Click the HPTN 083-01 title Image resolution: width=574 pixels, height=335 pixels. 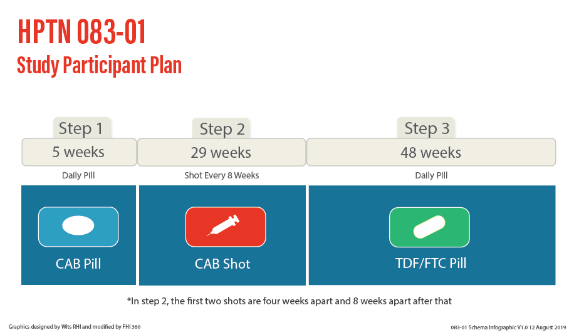pos(81,33)
